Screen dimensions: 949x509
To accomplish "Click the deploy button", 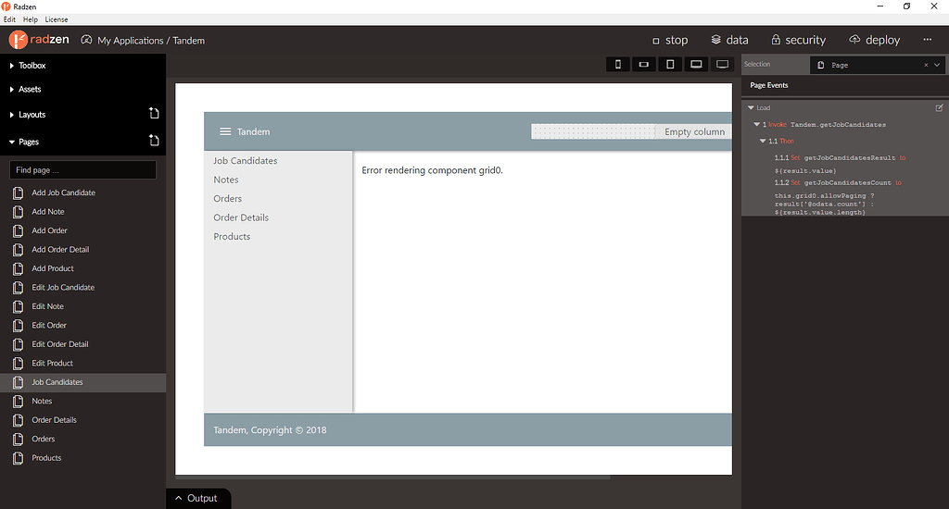I will point(875,40).
